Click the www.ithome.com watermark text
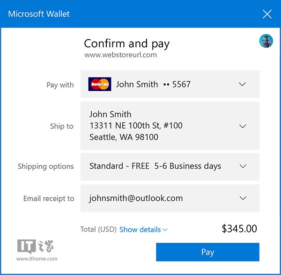 (37, 259)
